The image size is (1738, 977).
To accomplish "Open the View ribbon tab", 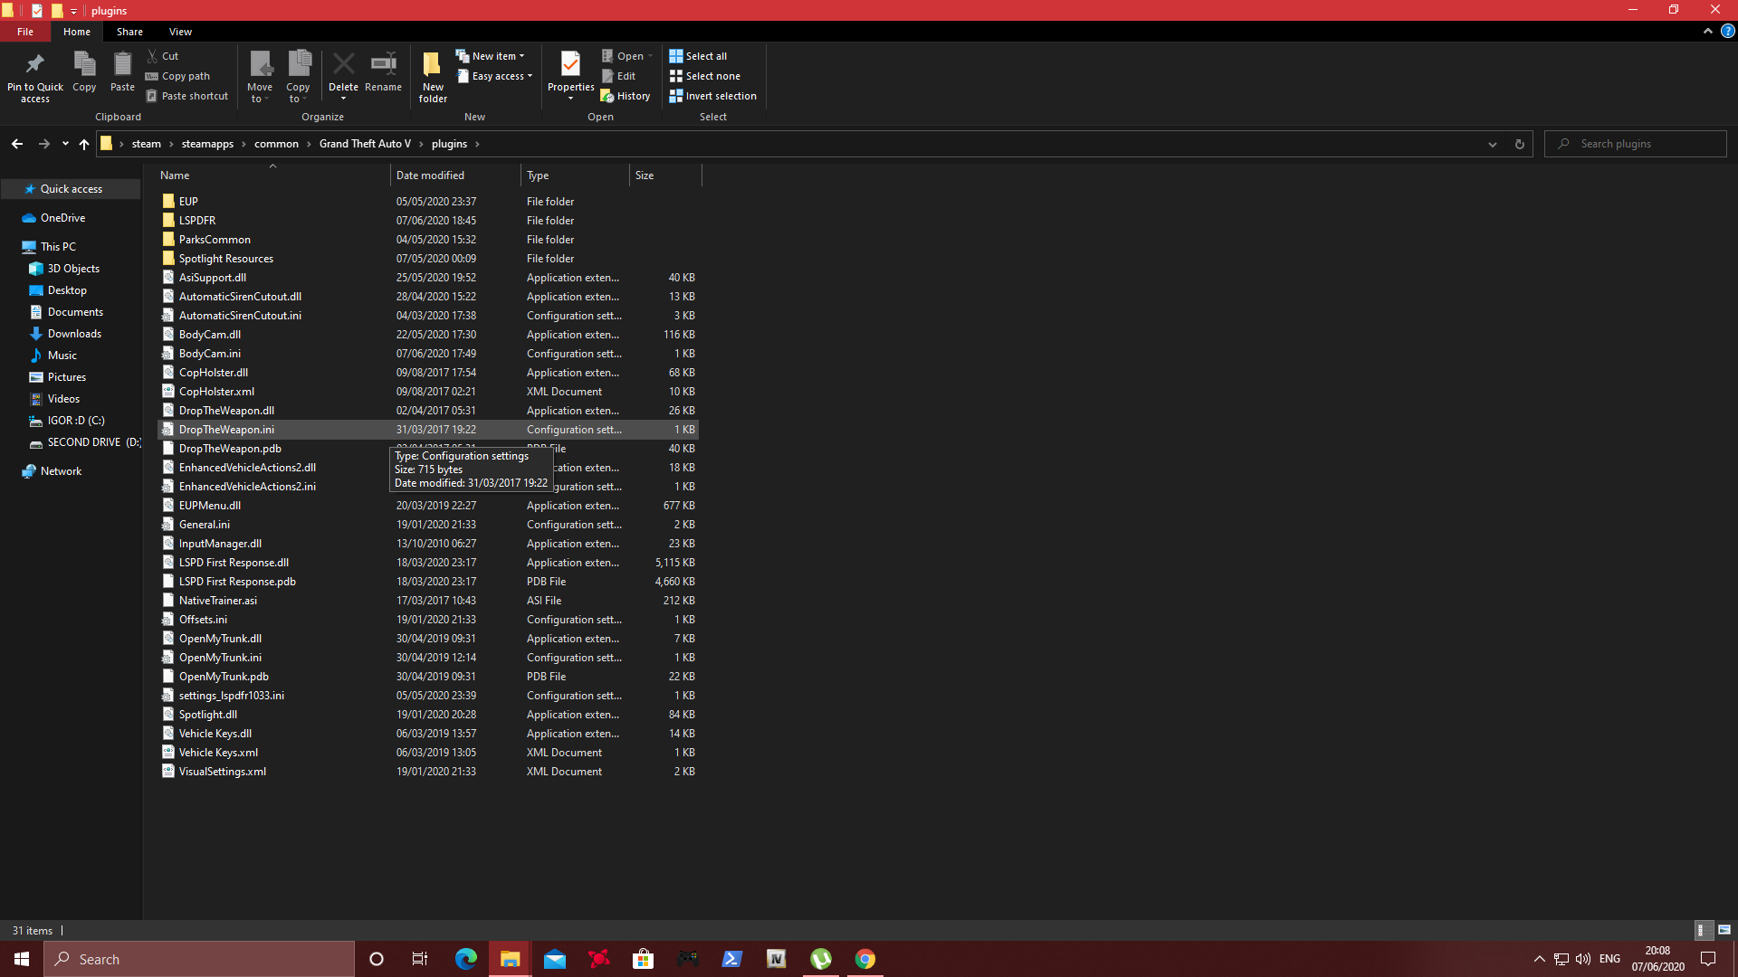I will (180, 32).
